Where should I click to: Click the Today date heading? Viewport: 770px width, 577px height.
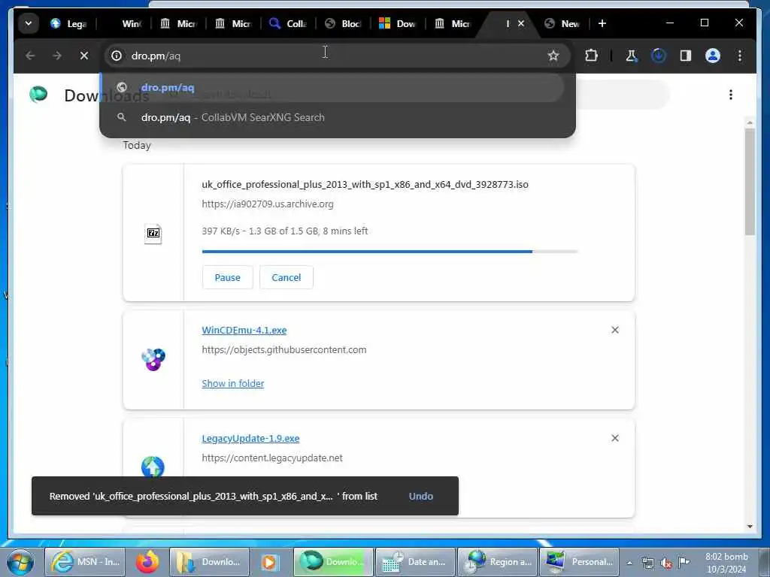pos(137,145)
